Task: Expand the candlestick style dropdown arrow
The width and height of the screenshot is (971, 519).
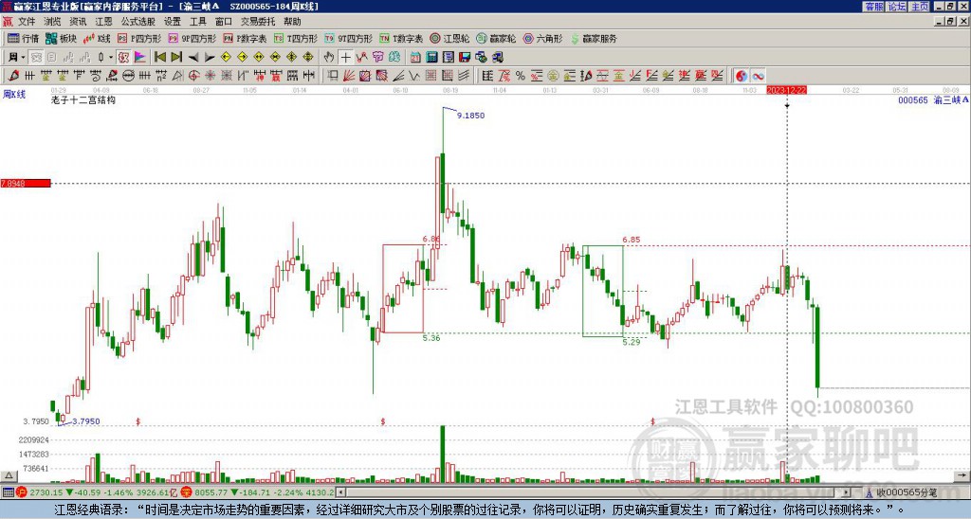Action: [x=111, y=58]
